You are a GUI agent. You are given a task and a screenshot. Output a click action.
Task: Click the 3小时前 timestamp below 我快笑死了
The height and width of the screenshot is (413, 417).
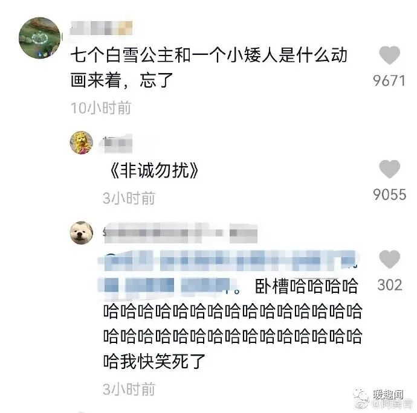[129, 389]
